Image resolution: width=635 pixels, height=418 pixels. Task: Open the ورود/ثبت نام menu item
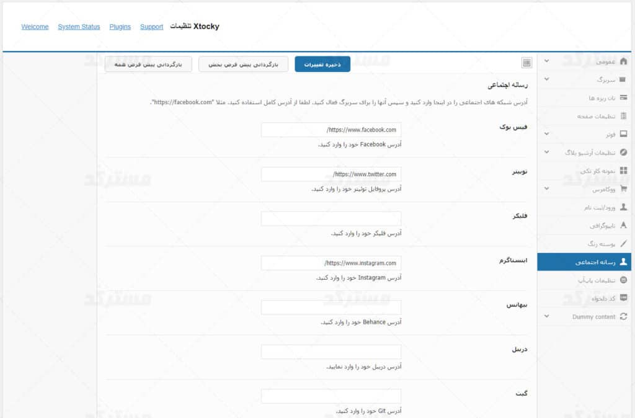[584, 207]
